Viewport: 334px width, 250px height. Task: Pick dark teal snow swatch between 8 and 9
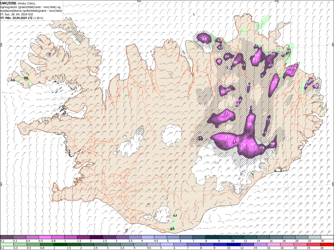click(x=211, y=237)
